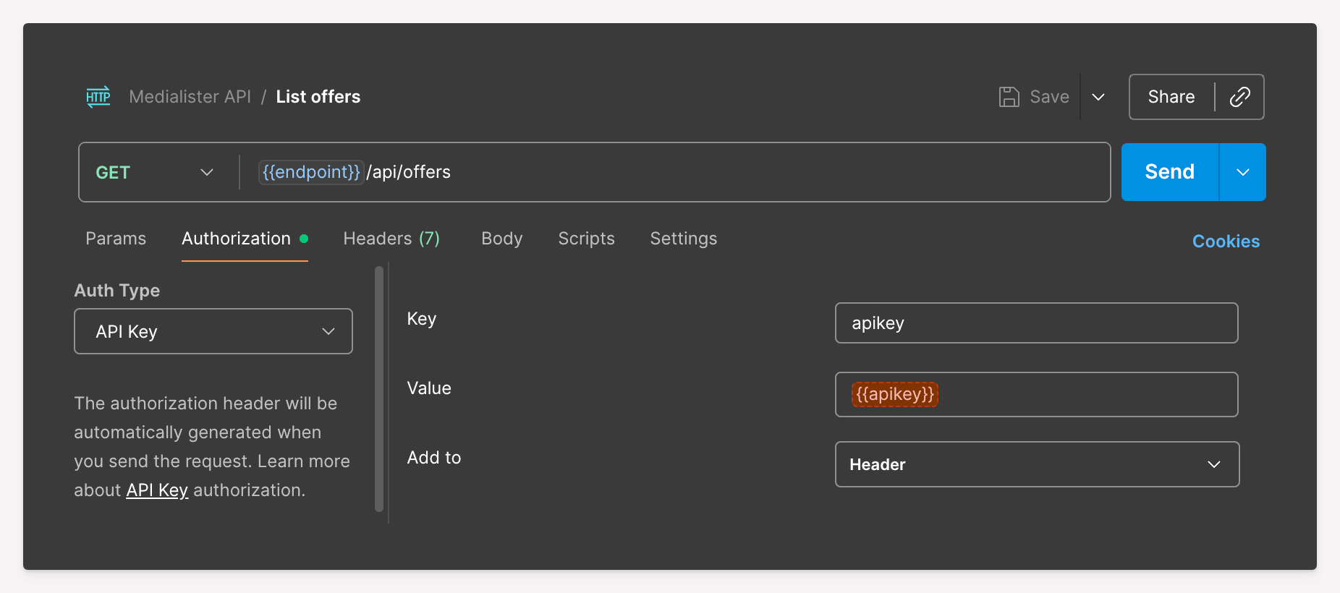Follow the API Key documentation link

(157, 490)
